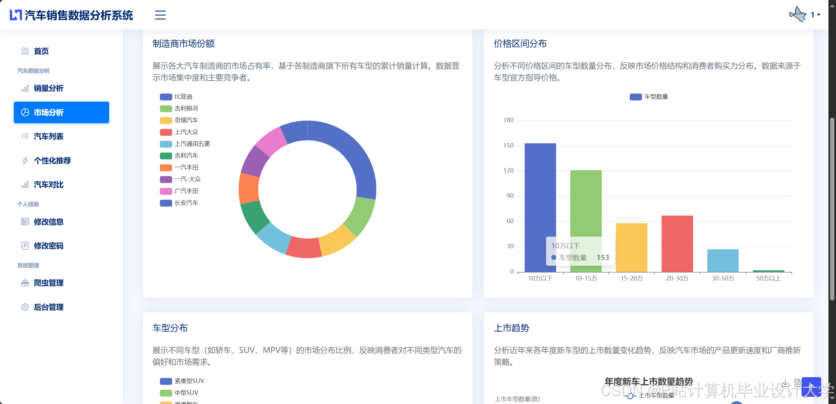Click the 首页 grid icon
The image size is (836, 404).
point(25,51)
